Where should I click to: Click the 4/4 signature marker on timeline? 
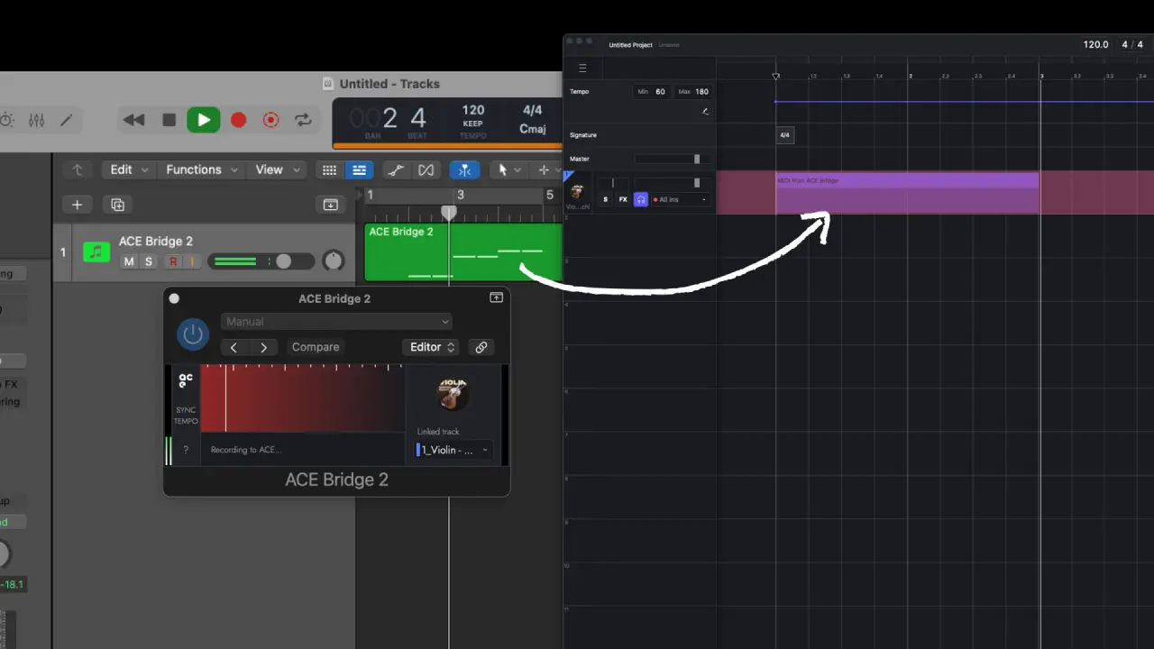click(x=784, y=135)
